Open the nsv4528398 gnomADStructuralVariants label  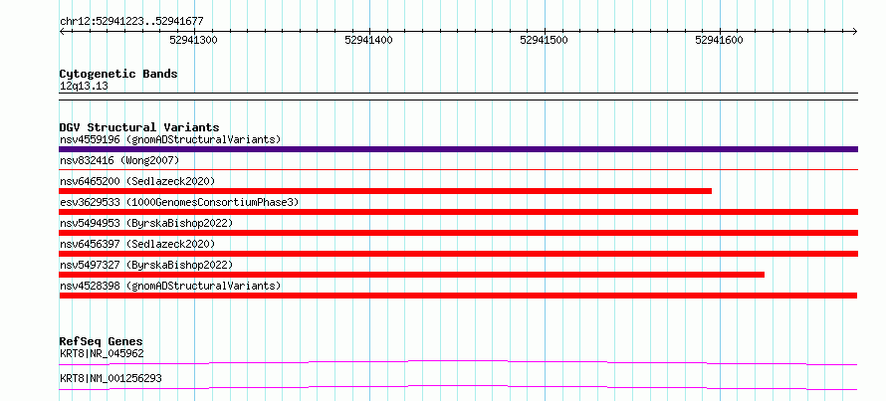170,286
